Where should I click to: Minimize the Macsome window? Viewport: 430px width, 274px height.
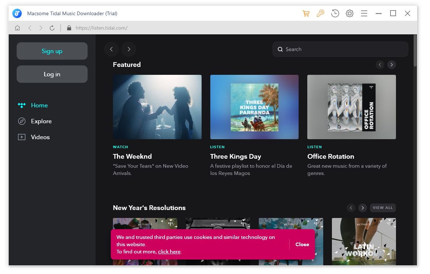click(x=379, y=13)
